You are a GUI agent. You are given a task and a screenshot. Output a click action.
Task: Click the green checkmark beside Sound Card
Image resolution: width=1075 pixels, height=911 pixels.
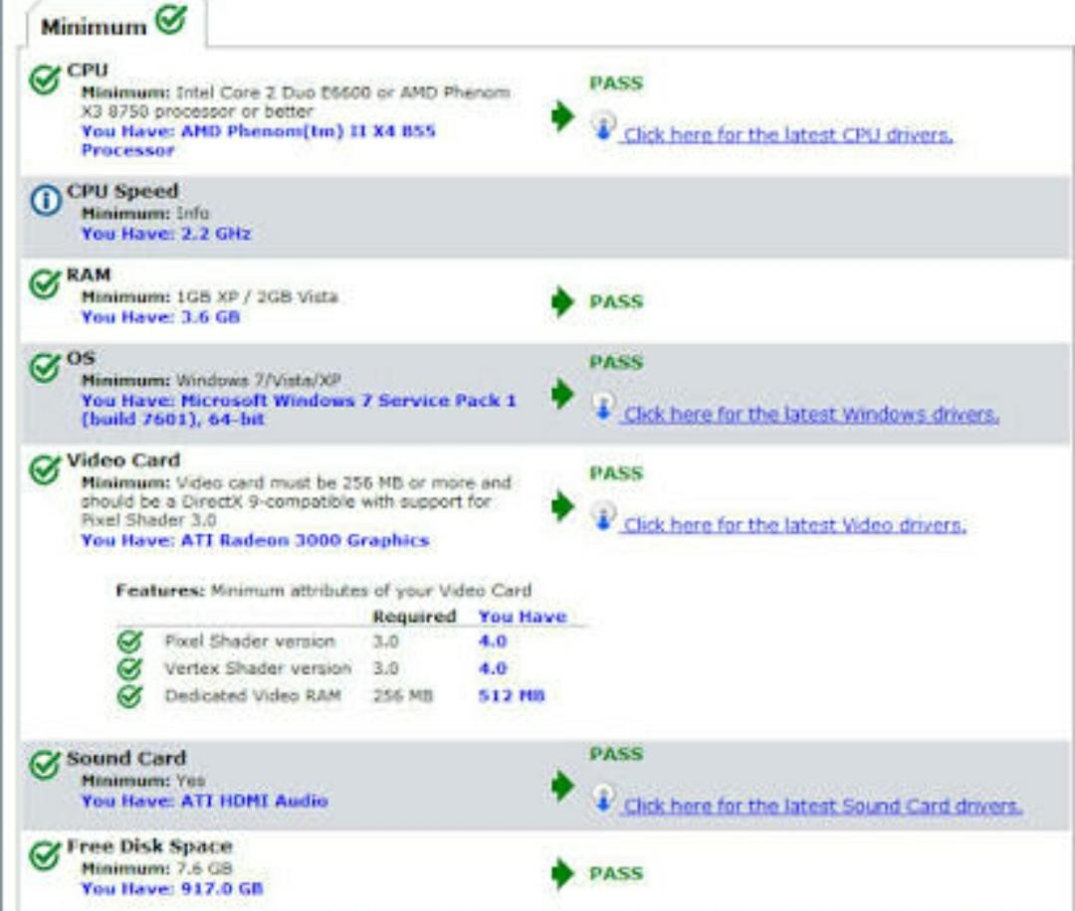[45, 768]
